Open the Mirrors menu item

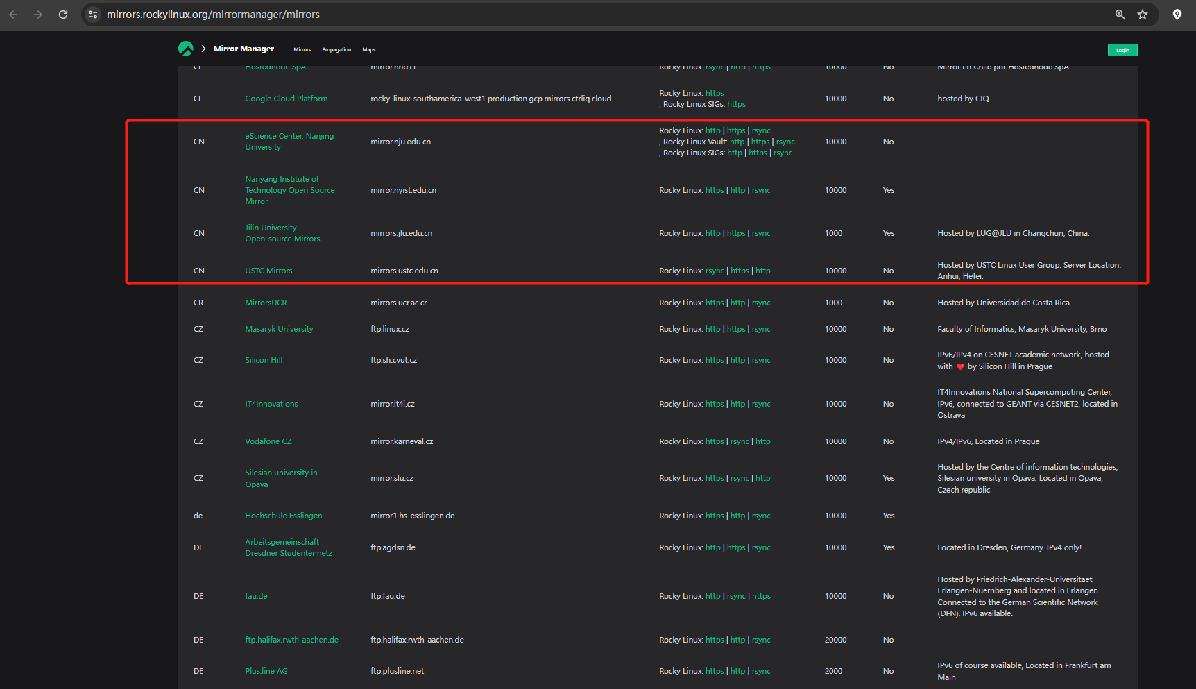click(x=302, y=50)
